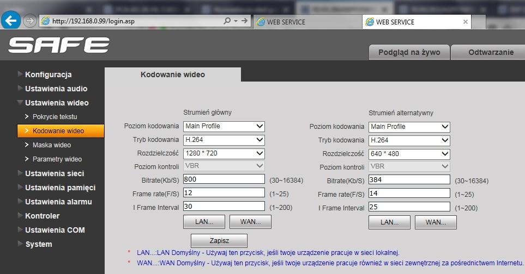Click main stream Poziom kontroli VBR dropdown
525x274 pixels.
click(x=224, y=166)
